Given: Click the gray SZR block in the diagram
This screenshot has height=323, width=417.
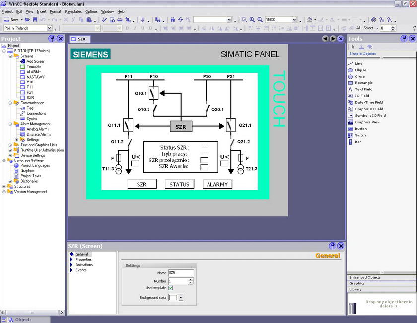Looking at the screenshot, I should coord(181,127).
